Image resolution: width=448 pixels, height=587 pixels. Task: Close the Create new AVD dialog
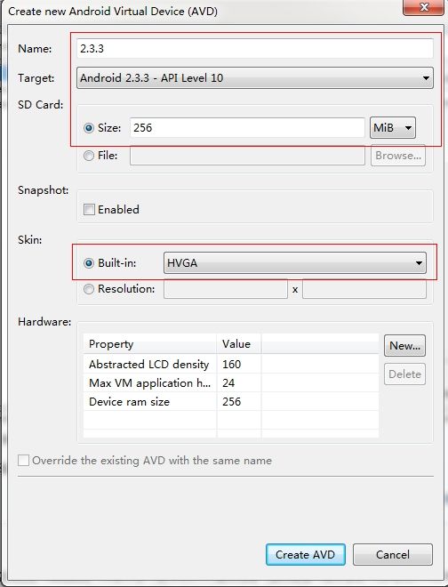click(423, 7)
